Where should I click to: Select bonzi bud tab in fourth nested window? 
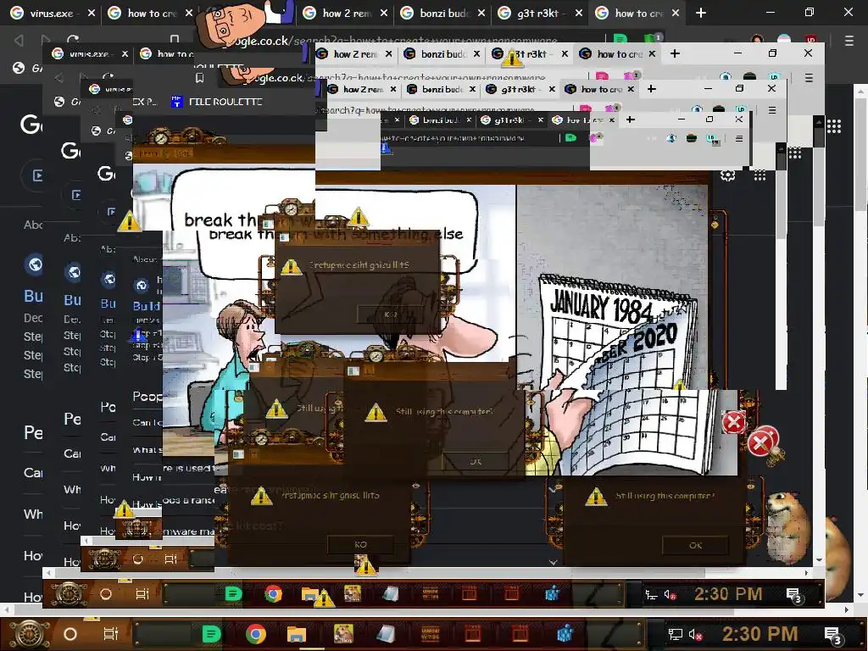coord(440,120)
